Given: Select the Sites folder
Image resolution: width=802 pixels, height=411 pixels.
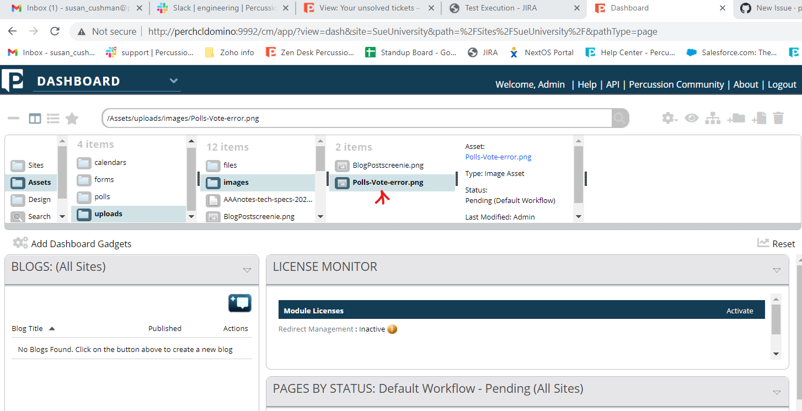Looking at the screenshot, I should [x=31, y=166].
